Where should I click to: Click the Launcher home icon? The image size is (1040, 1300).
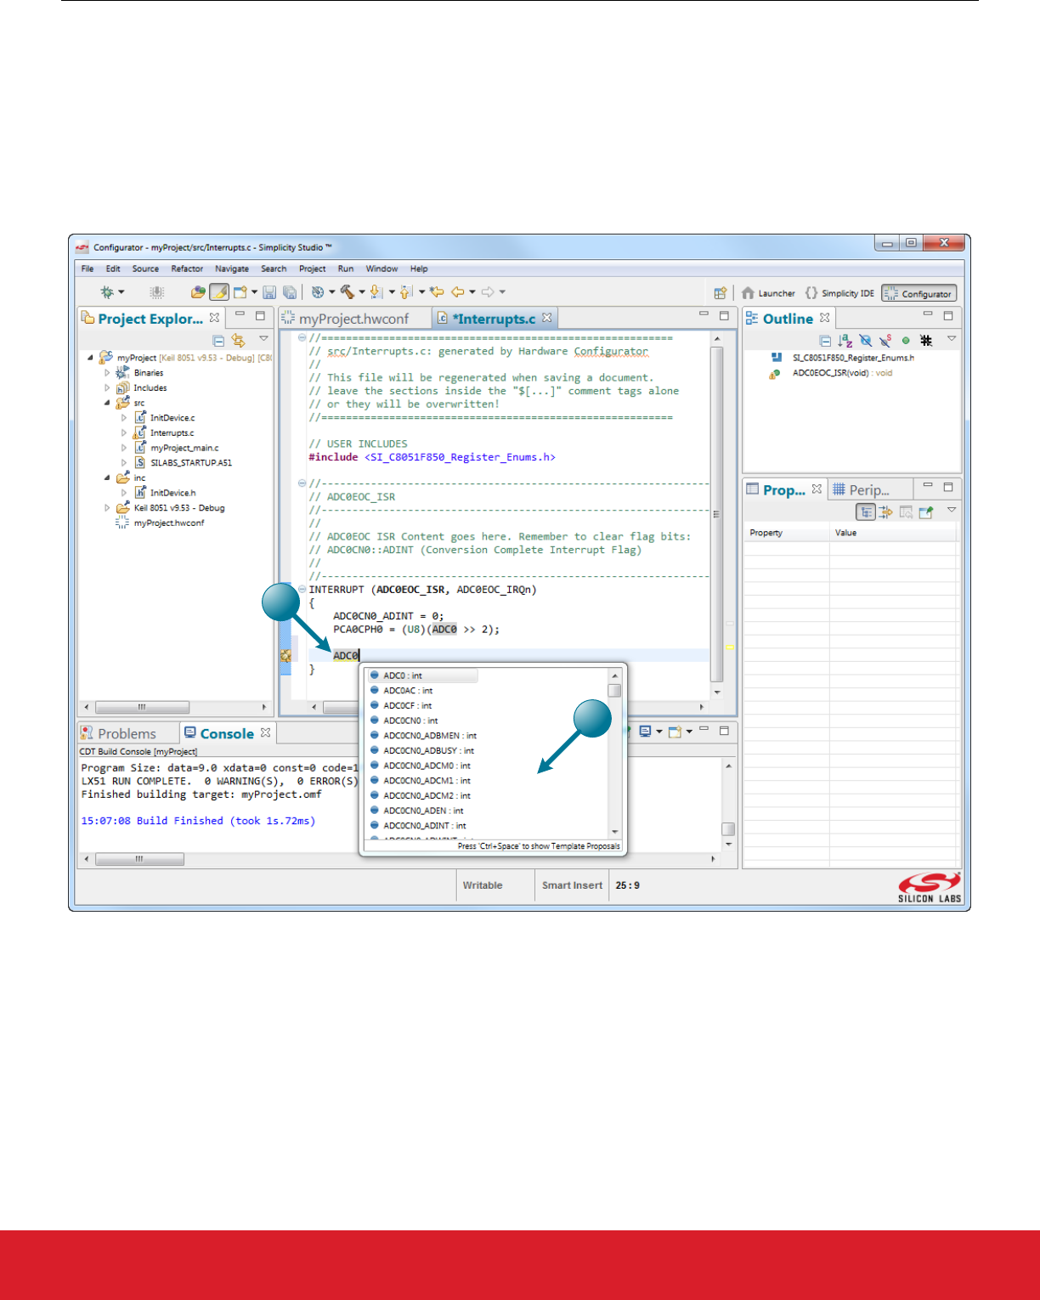(x=748, y=293)
